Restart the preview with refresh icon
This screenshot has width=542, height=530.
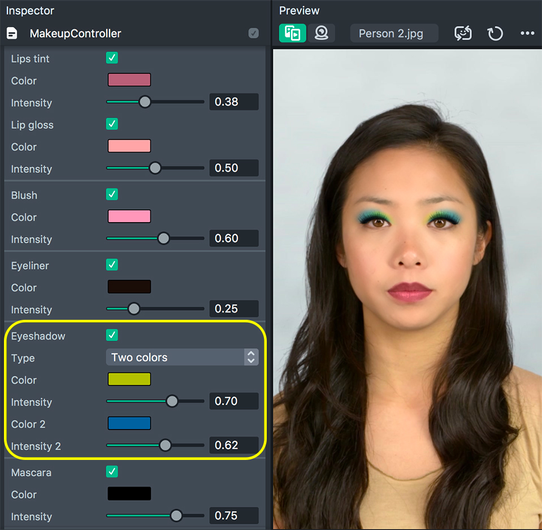pos(495,33)
